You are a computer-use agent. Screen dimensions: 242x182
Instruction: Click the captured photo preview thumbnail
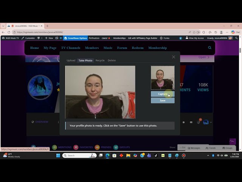click(x=163, y=77)
